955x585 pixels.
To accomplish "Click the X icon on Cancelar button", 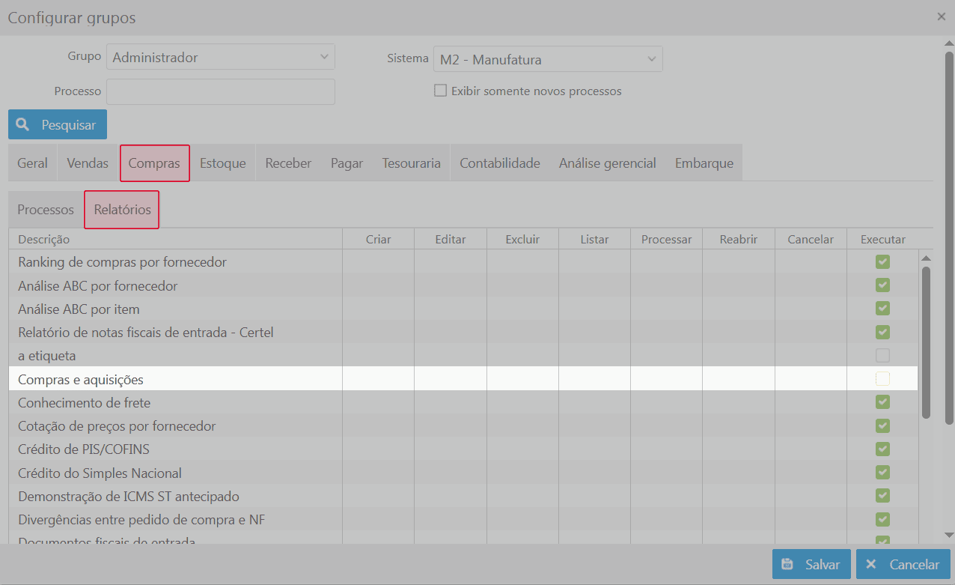I will (871, 565).
